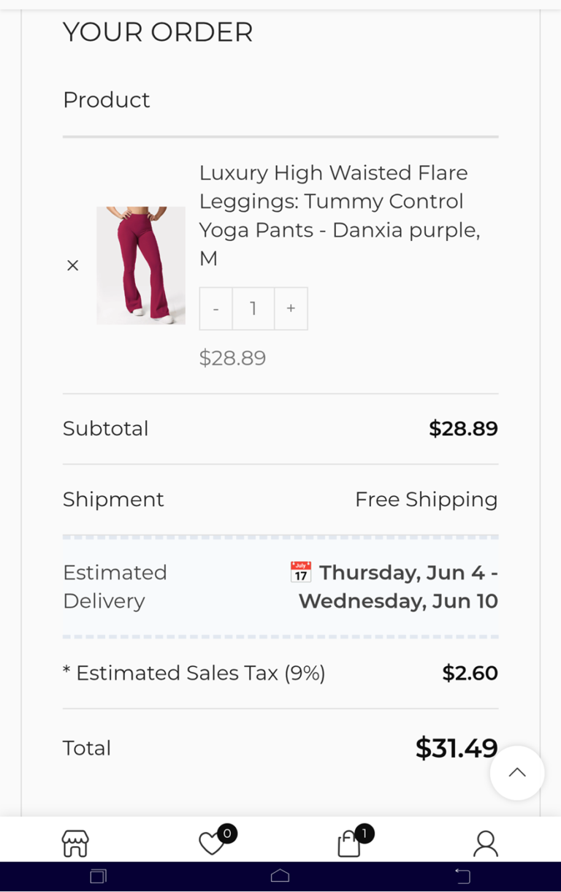
Task: Increase leggings quantity with plus button
Action: point(291,308)
